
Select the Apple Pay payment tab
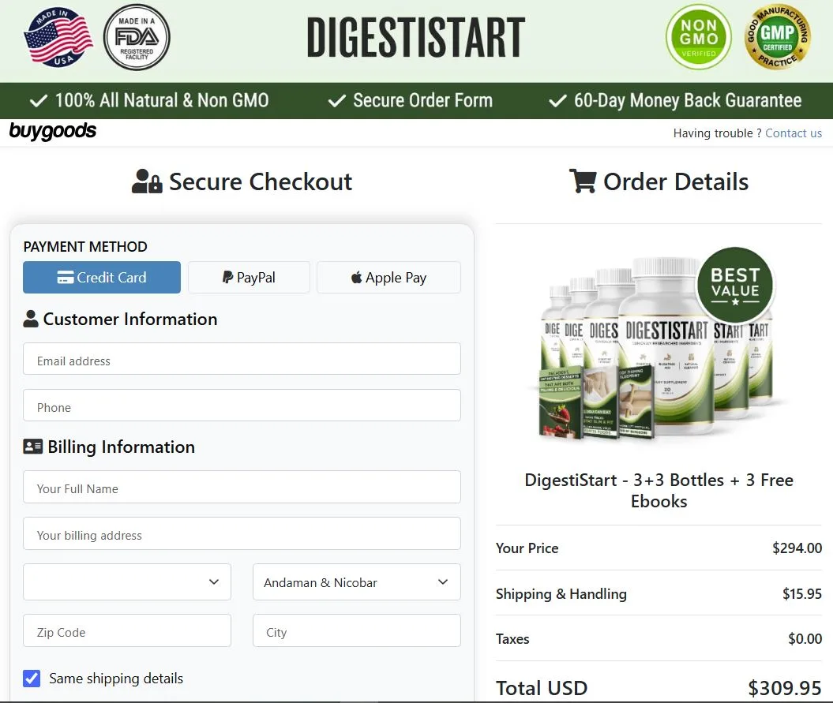(x=389, y=277)
